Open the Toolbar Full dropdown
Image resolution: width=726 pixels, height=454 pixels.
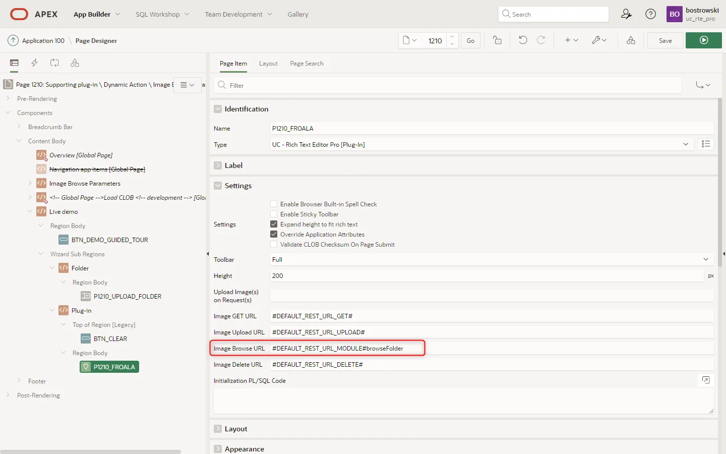tap(492, 259)
